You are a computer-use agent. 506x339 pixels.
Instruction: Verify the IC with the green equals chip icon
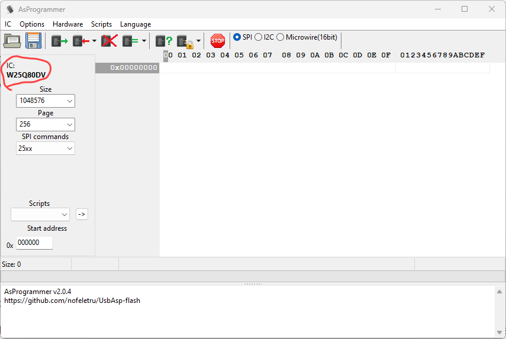[x=130, y=41]
